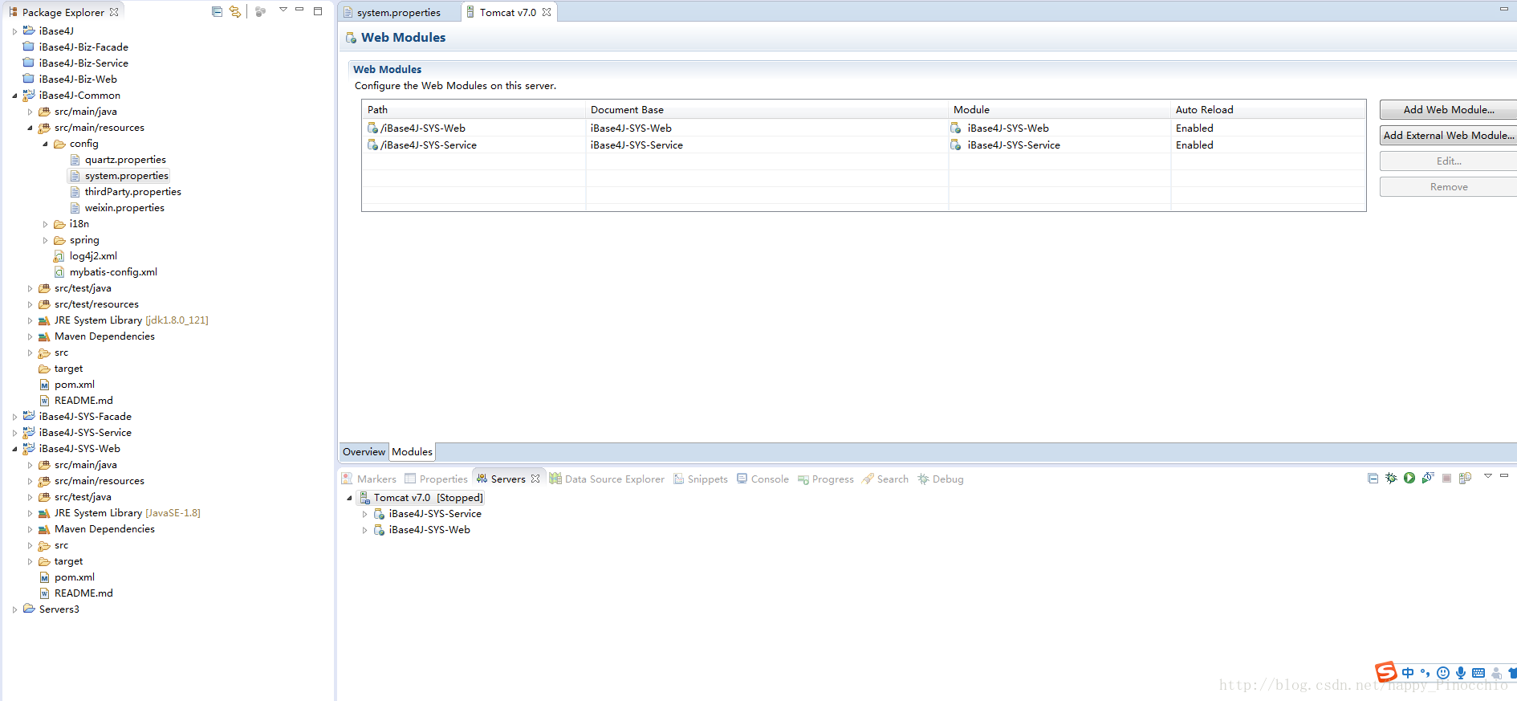Screen dimensions: 1517x701
Task: Click the Edit button for web modules
Action: (1448, 161)
